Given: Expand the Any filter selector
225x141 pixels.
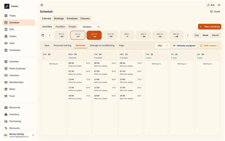Looking at the screenshot, I should pyautogui.click(x=162, y=46).
